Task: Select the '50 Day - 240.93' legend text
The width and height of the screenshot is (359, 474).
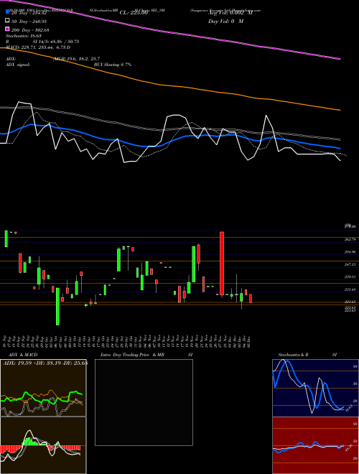Action: 29,22
